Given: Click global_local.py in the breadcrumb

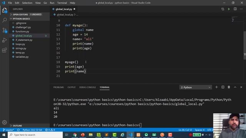Looking at the screenshot, I should pyautogui.click(x=65, y=15).
